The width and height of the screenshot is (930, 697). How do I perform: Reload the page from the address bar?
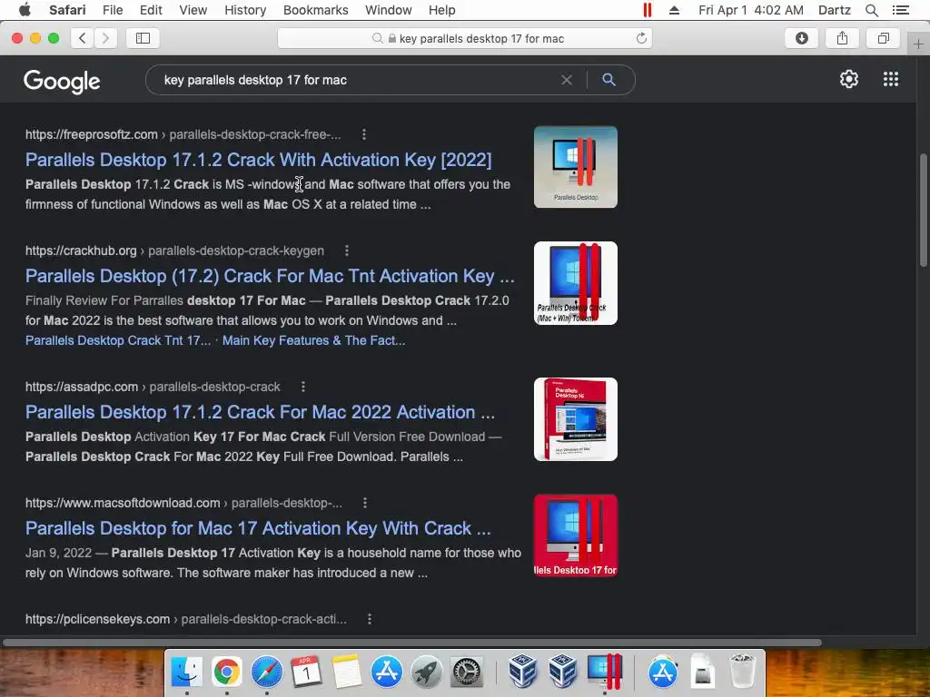point(641,38)
